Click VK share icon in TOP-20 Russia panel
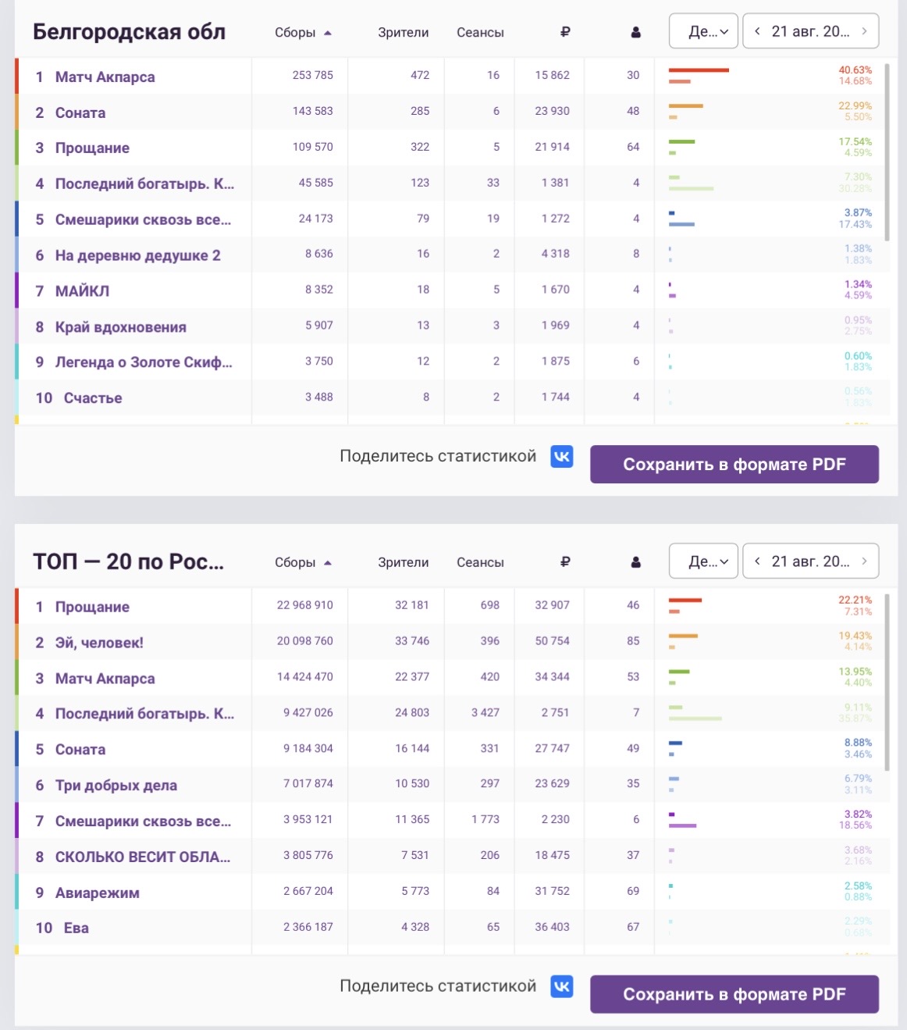This screenshot has height=1030, width=907. tap(562, 986)
